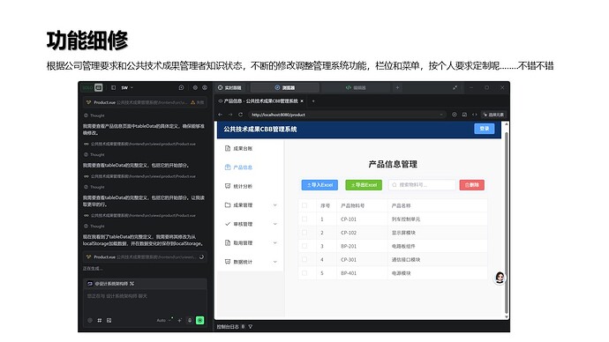
Task: Open a new browser page tab
Action: coord(313,100)
